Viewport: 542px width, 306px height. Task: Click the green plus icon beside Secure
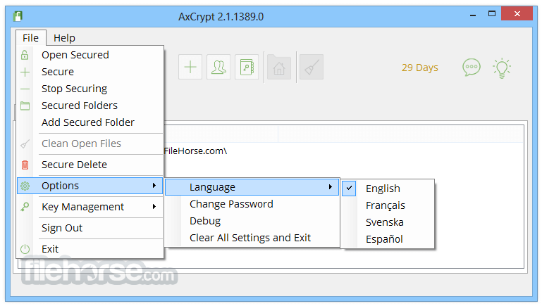point(25,72)
